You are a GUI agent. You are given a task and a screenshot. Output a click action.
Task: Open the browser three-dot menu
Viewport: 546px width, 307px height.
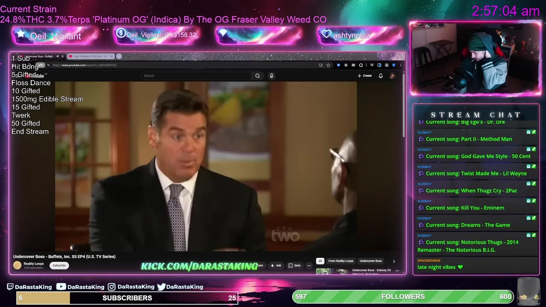coord(401,65)
